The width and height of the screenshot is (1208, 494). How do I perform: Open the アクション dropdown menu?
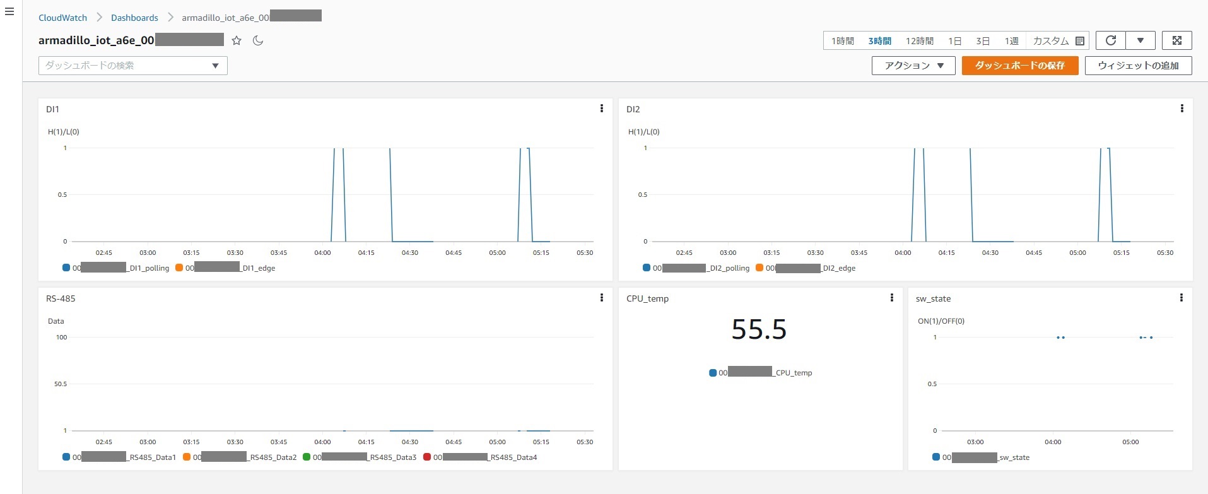tap(913, 66)
